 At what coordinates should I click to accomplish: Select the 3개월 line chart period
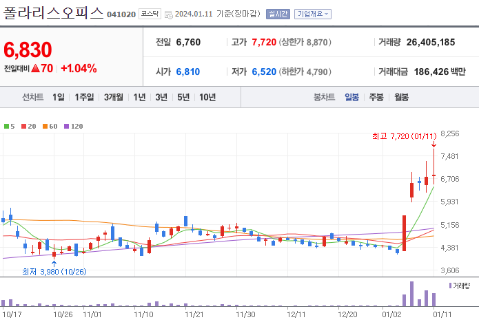[x=113, y=97]
